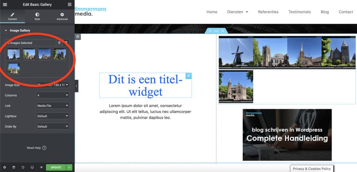Open the Diensten navigation menu

click(x=238, y=12)
